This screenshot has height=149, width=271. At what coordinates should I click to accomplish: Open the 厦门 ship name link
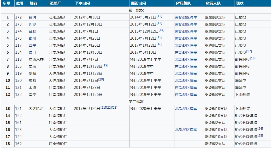coord(32,52)
